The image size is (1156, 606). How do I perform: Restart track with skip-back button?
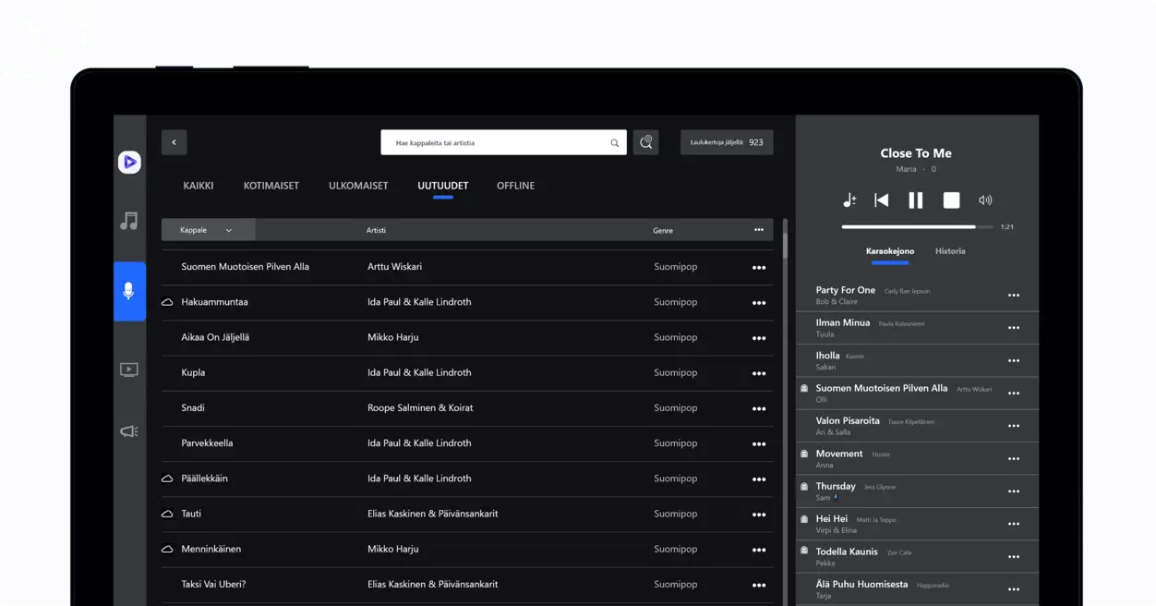click(x=882, y=200)
